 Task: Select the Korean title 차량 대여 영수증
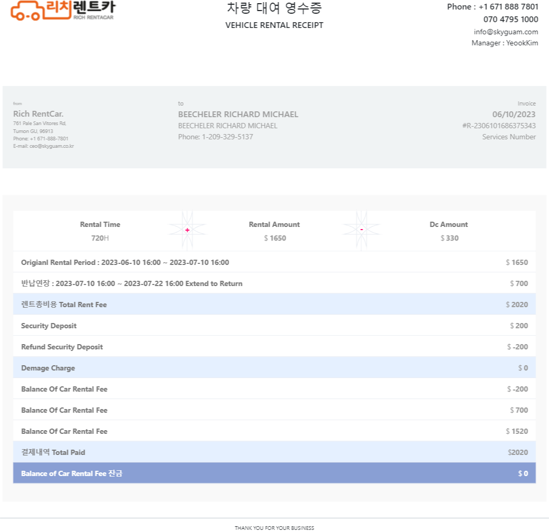tap(274, 8)
